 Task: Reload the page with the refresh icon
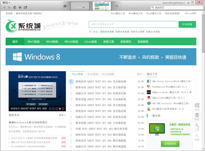(x=15, y=7)
